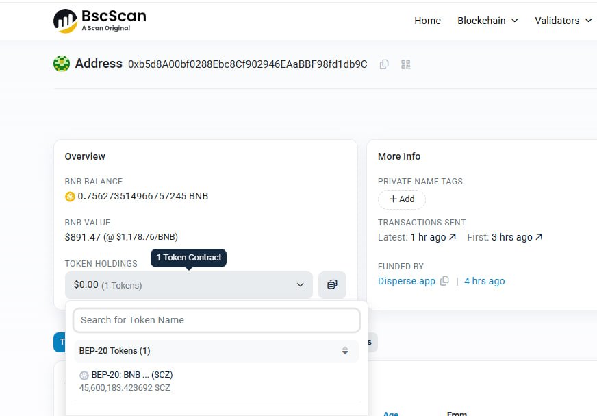The width and height of the screenshot is (597, 416).
Task: Go to the Home page
Action: (x=427, y=21)
